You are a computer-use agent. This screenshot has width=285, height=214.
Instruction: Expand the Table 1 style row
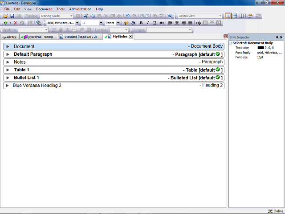tap(8, 70)
